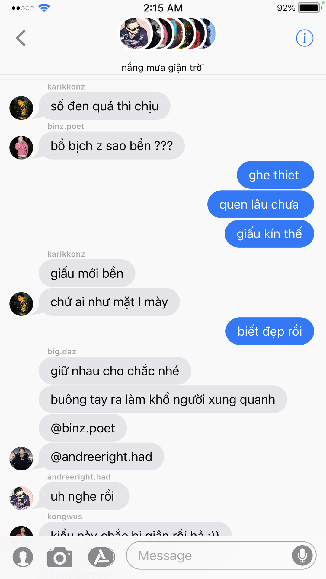This screenshot has width=326, height=579.
Task: Select the blue ghe thiet bubble
Action: tap(275, 175)
